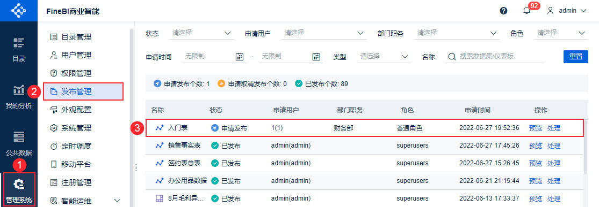Click the 申请时间 column header
The height and width of the screenshot is (207, 599).
[x=478, y=110]
